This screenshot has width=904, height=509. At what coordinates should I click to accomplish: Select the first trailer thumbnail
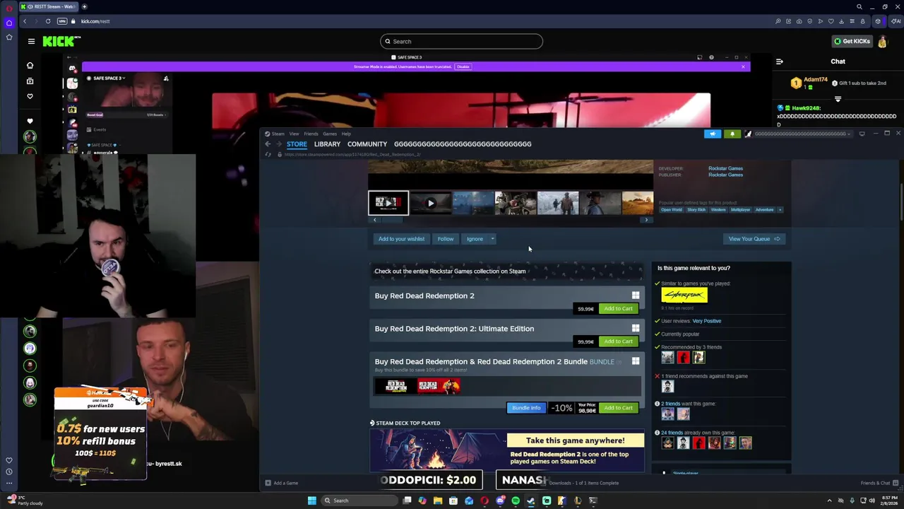388,203
